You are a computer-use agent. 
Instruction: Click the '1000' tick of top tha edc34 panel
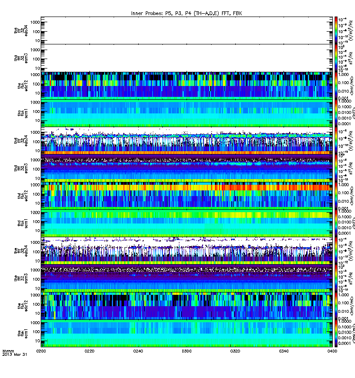tap(35, 22)
